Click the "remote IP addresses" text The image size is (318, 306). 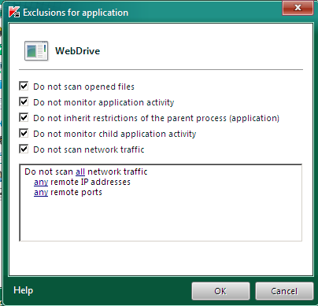tap(91, 182)
